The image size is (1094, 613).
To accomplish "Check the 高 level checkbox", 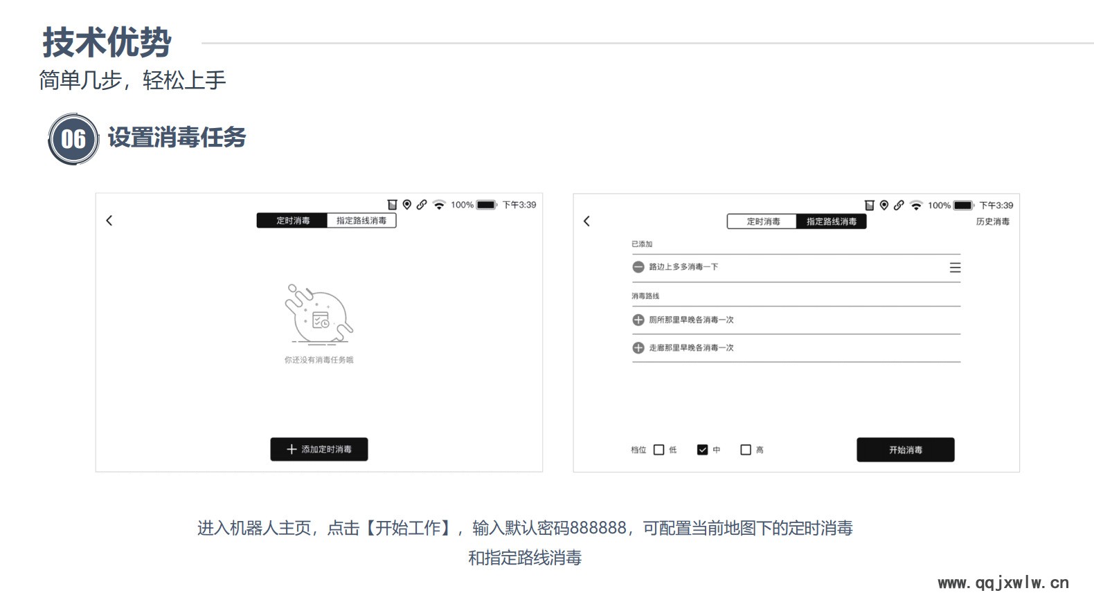I will coord(746,450).
